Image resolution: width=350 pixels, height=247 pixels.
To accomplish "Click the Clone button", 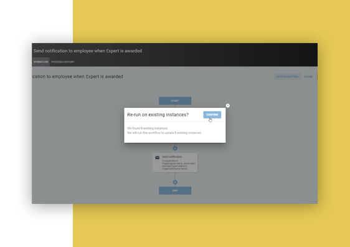I will click(x=308, y=77).
